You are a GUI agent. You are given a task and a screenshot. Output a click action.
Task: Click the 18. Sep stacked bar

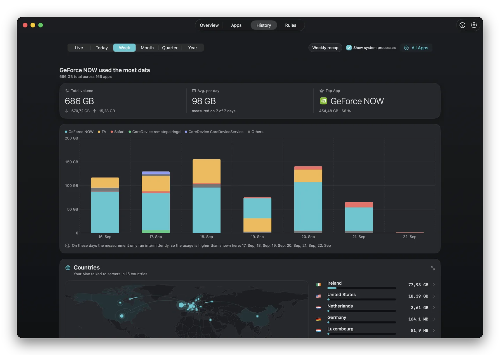[206, 196]
